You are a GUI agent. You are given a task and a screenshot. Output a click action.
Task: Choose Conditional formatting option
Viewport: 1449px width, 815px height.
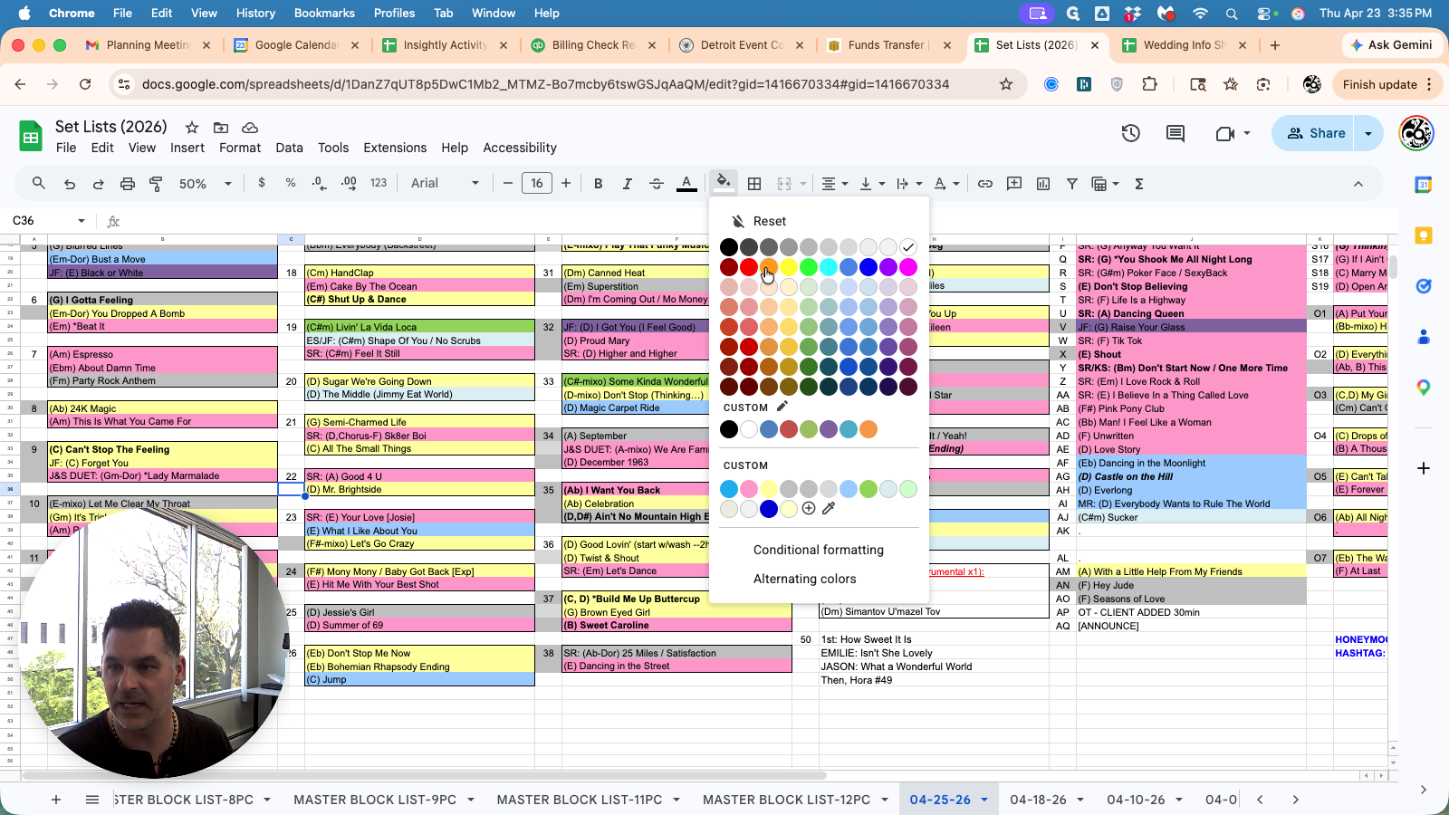point(818,550)
